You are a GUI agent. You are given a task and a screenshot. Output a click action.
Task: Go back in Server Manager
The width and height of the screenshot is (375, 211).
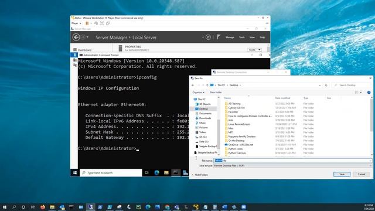[x=76, y=37]
